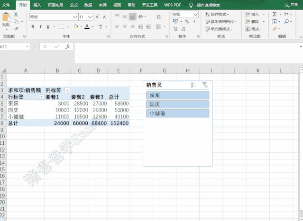Click the Copy icon
The image size is (303, 221).
tap(16, 21)
